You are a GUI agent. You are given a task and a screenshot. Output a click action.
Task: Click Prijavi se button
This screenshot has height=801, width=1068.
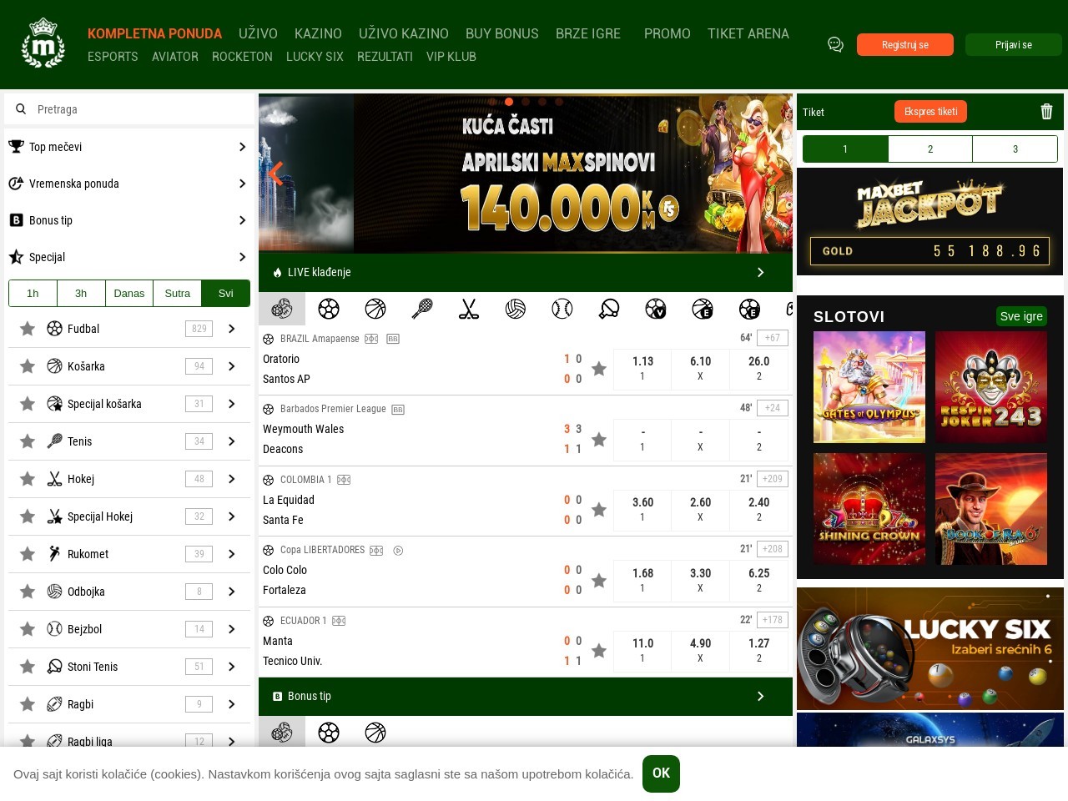click(1014, 45)
